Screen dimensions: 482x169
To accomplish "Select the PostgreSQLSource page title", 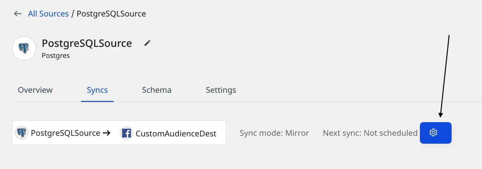I will pyautogui.click(x=87, y=43).
